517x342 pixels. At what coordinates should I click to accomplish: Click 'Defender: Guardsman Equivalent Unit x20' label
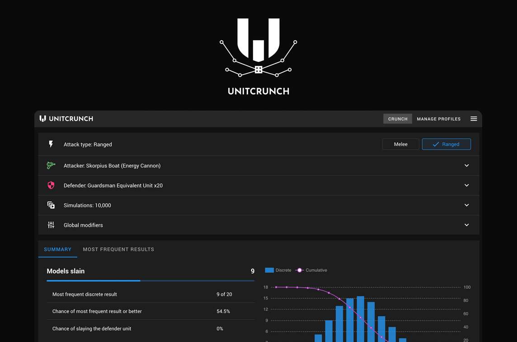pos(113,185)
